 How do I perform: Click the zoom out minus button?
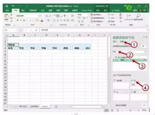tap(122, 110)
